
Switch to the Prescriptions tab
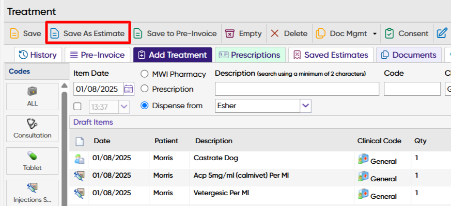(x=250, y=55)
